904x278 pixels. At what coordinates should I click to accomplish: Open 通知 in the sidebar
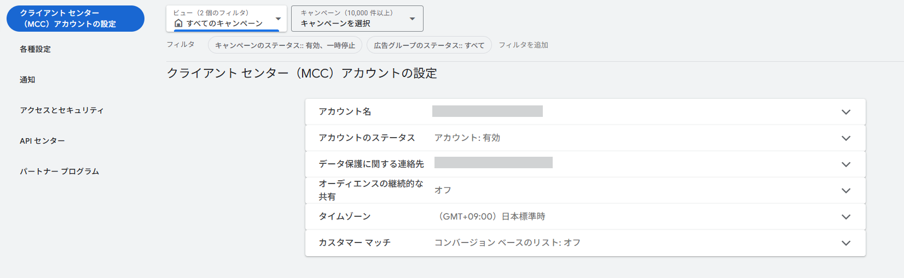click(x=27, y=80)
